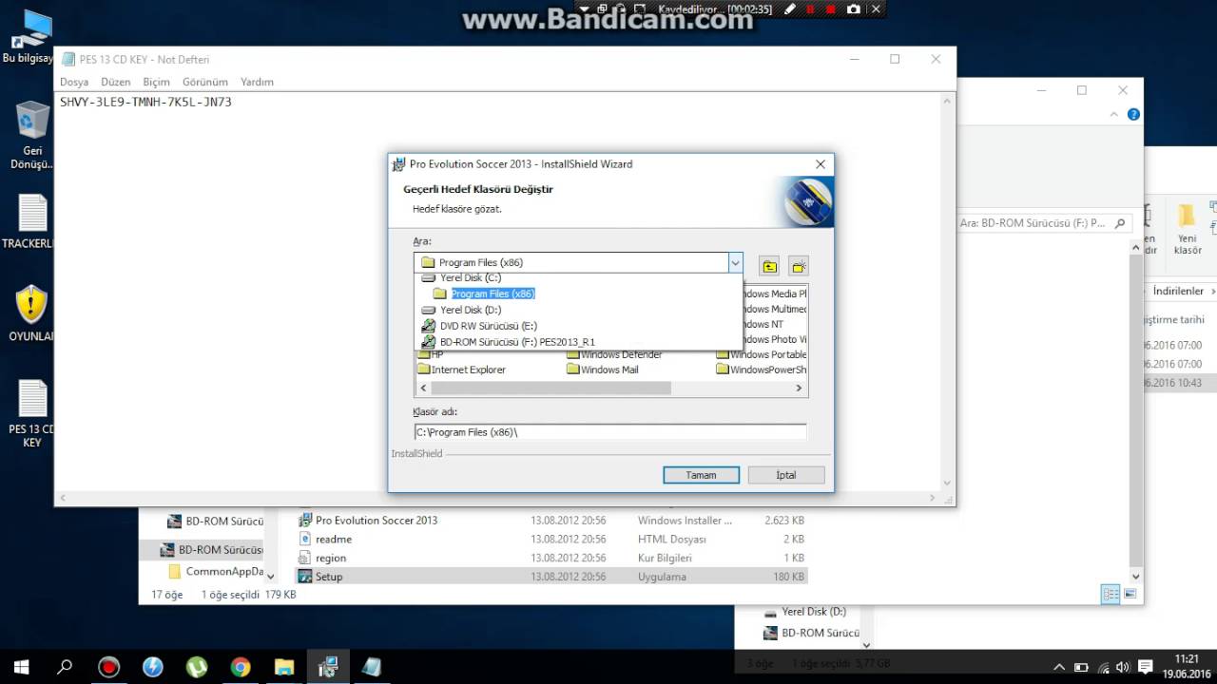The image size is (1217, 684).
Task: Open the Biçim menu in Notepad
Action: (156, 82)
